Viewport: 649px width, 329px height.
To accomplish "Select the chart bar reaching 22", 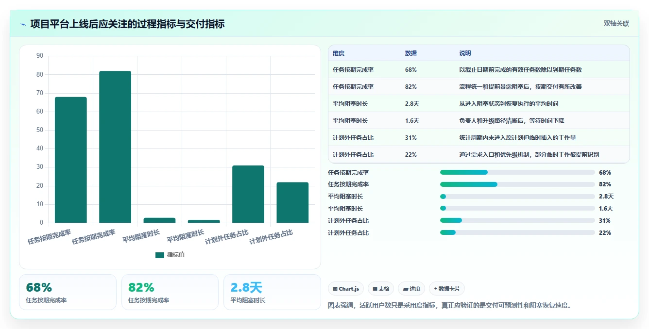I will [292, 202].
